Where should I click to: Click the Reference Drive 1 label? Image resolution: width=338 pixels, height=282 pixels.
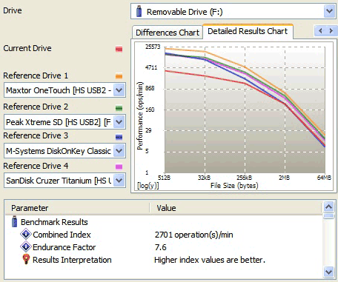pyautogui.click(x=36, y=75)
